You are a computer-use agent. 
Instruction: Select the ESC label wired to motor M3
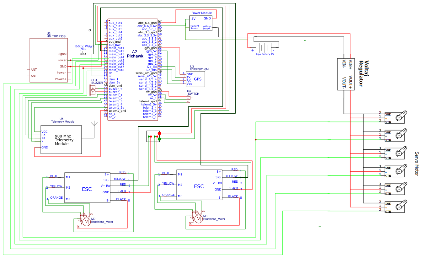tap(199, 186)
